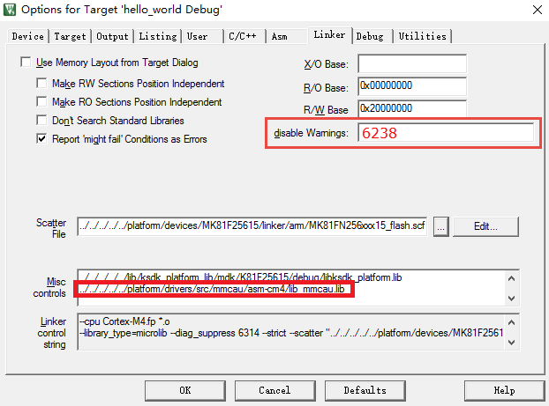Browse for scatter file with ... button
The height and width of the screenshot is (406, 549).
[x=440, y=226]
